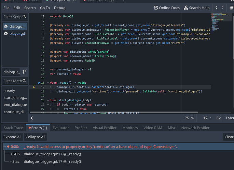Click the signal connection icon on line 16

[x=39, y=83]
